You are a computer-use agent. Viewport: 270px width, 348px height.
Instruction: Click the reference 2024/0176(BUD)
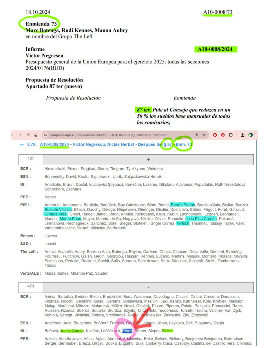coord(45,68)
